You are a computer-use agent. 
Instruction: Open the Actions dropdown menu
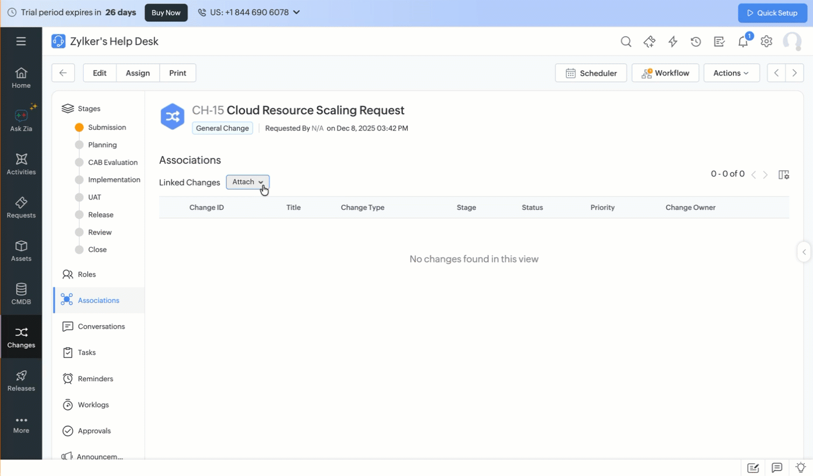pyautogui.click(x=731, y=73)
